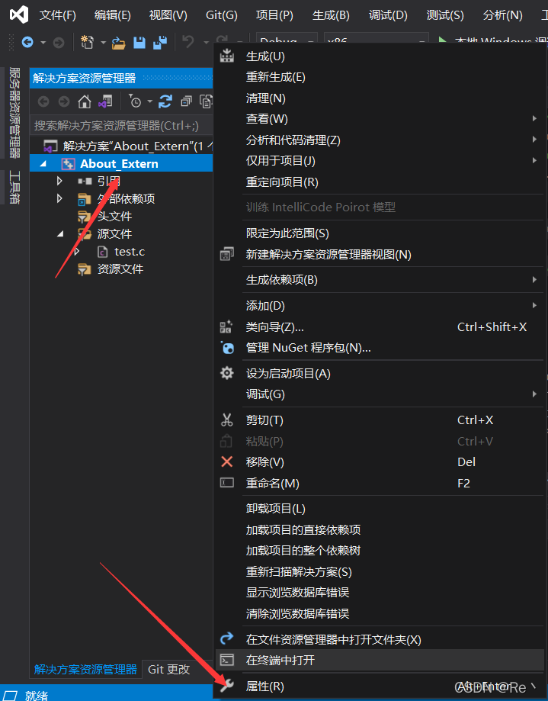
Task: Expand the 外部依赖项 node arrow
Action: 59,198
